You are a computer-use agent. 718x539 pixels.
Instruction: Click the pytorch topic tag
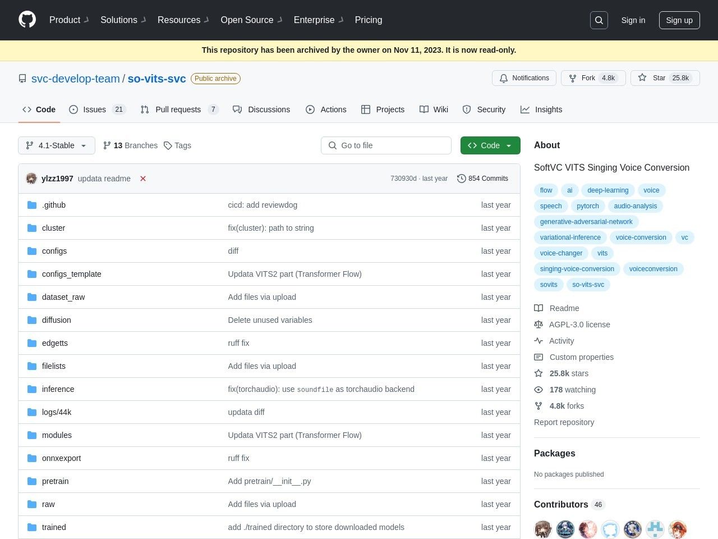588,206
